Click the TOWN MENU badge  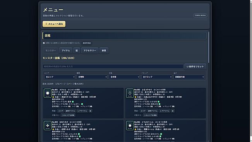(x=200, y=15)
